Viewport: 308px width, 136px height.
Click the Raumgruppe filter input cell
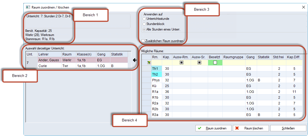233,63
